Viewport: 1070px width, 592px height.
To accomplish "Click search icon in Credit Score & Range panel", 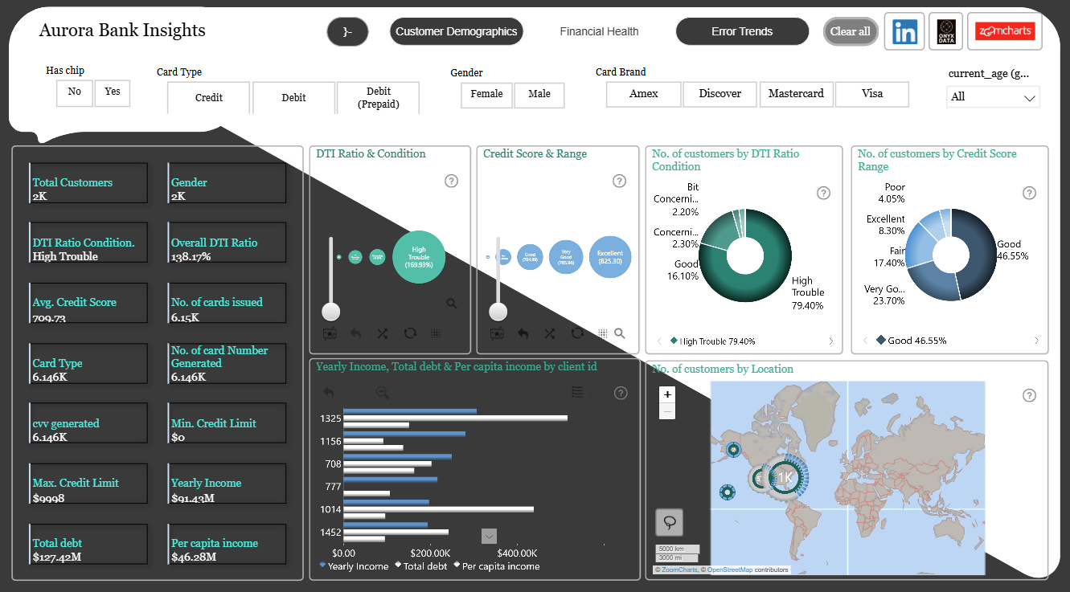I will click(x=620, y=333).
